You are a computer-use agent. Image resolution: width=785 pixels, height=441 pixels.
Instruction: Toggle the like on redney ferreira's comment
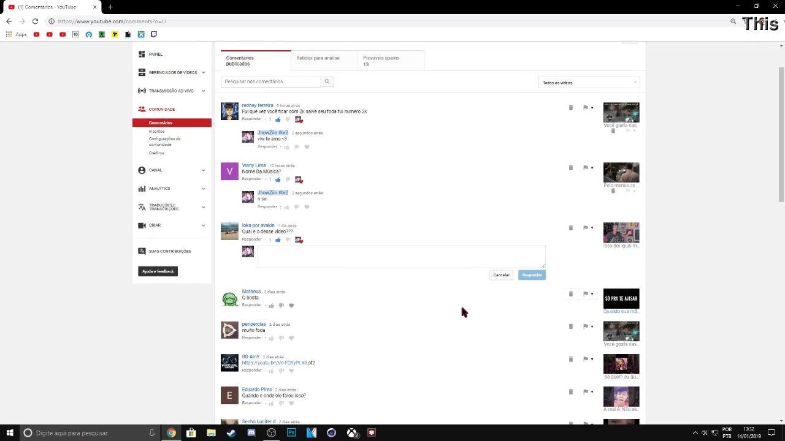click(x=278, y=119)
